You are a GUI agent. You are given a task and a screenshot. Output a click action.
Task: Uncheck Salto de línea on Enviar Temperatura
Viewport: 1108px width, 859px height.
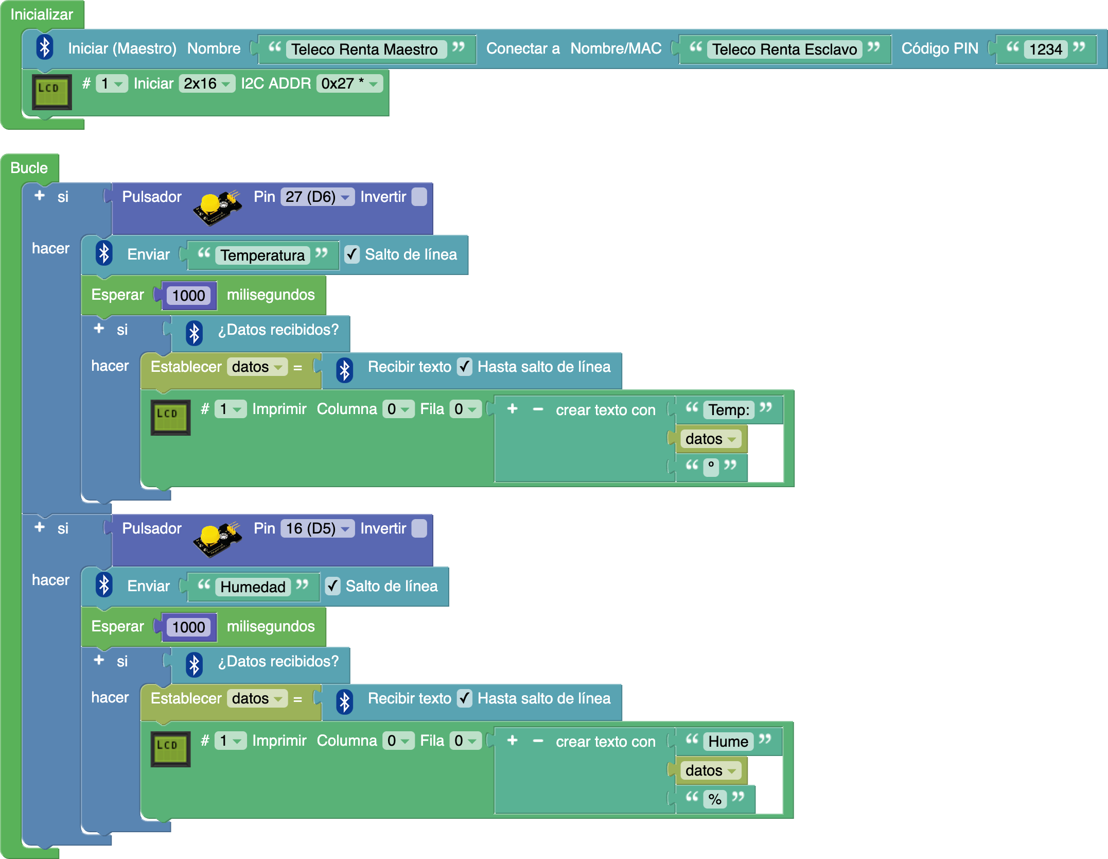[x=352, y=254]
